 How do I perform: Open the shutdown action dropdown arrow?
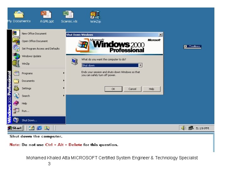[x=140, y=65]
